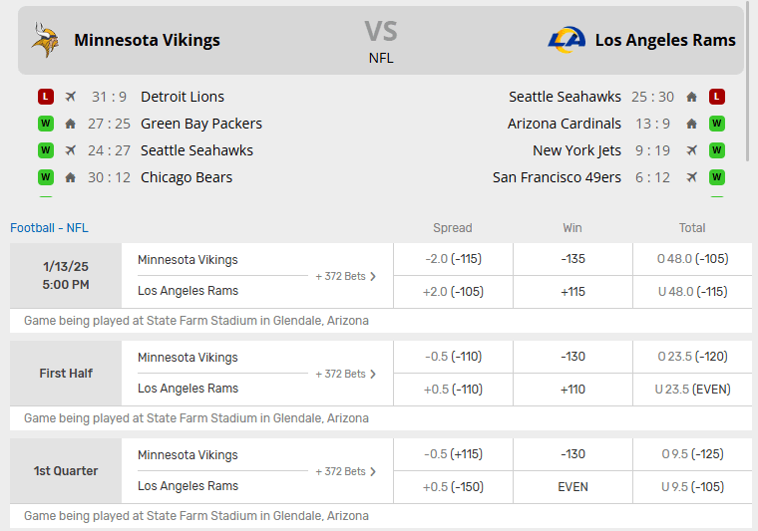The height and width of the screenshot is (531, 758).
Task: Select Vikings spread -2.0 (-115) odds
Action: (x=453, y=259)
